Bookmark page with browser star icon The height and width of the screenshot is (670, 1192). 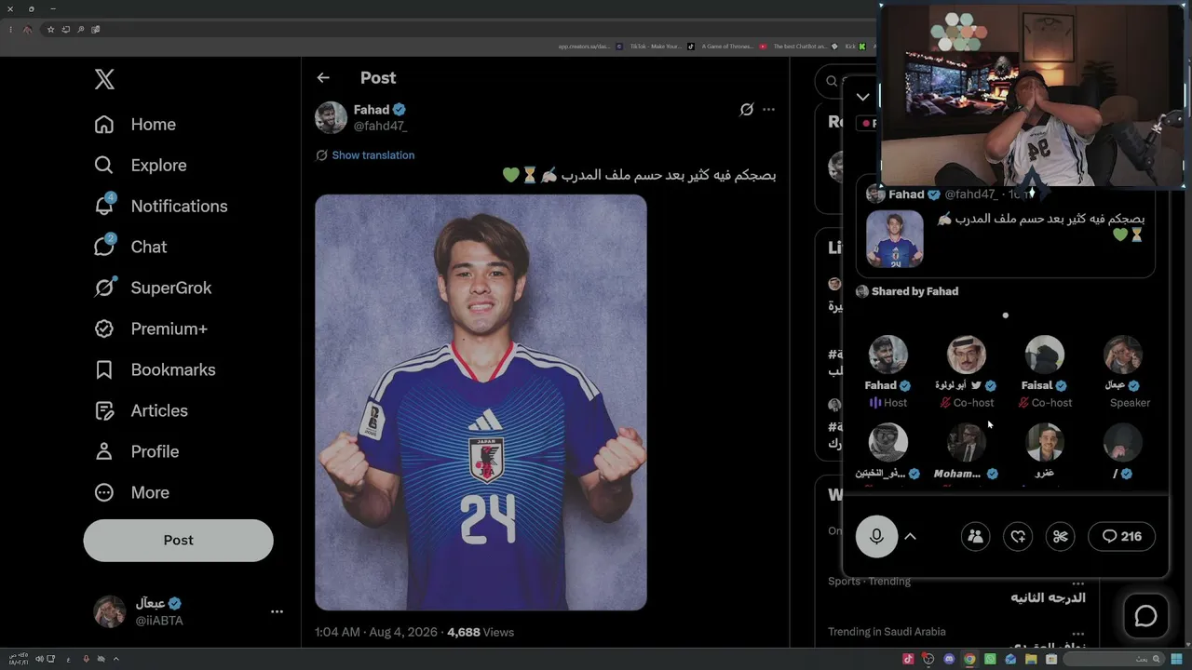(50, 30)
